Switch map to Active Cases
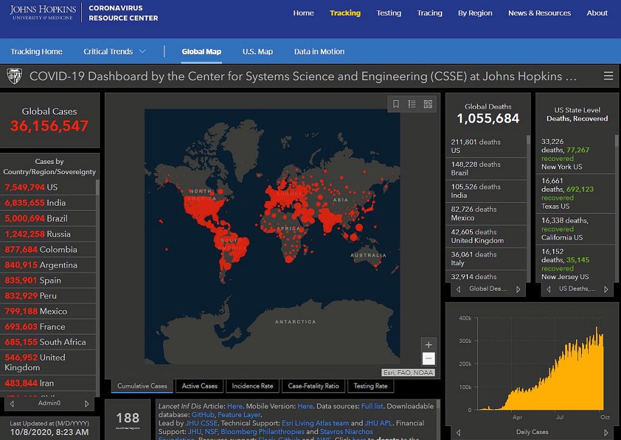621x440 pixels. [x=200, y=386]
